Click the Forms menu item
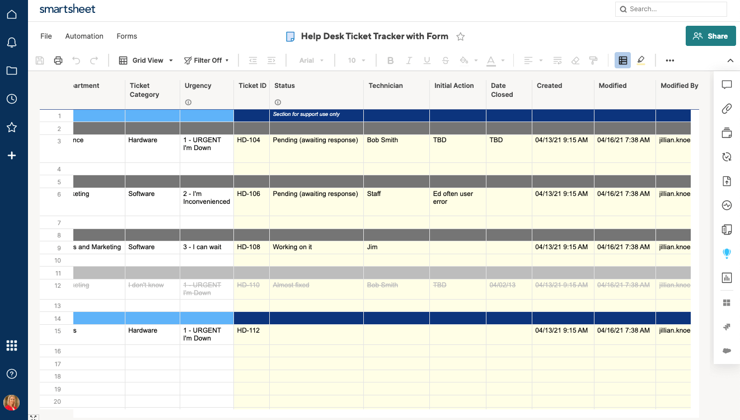740x420 pixels. (127, 36)
